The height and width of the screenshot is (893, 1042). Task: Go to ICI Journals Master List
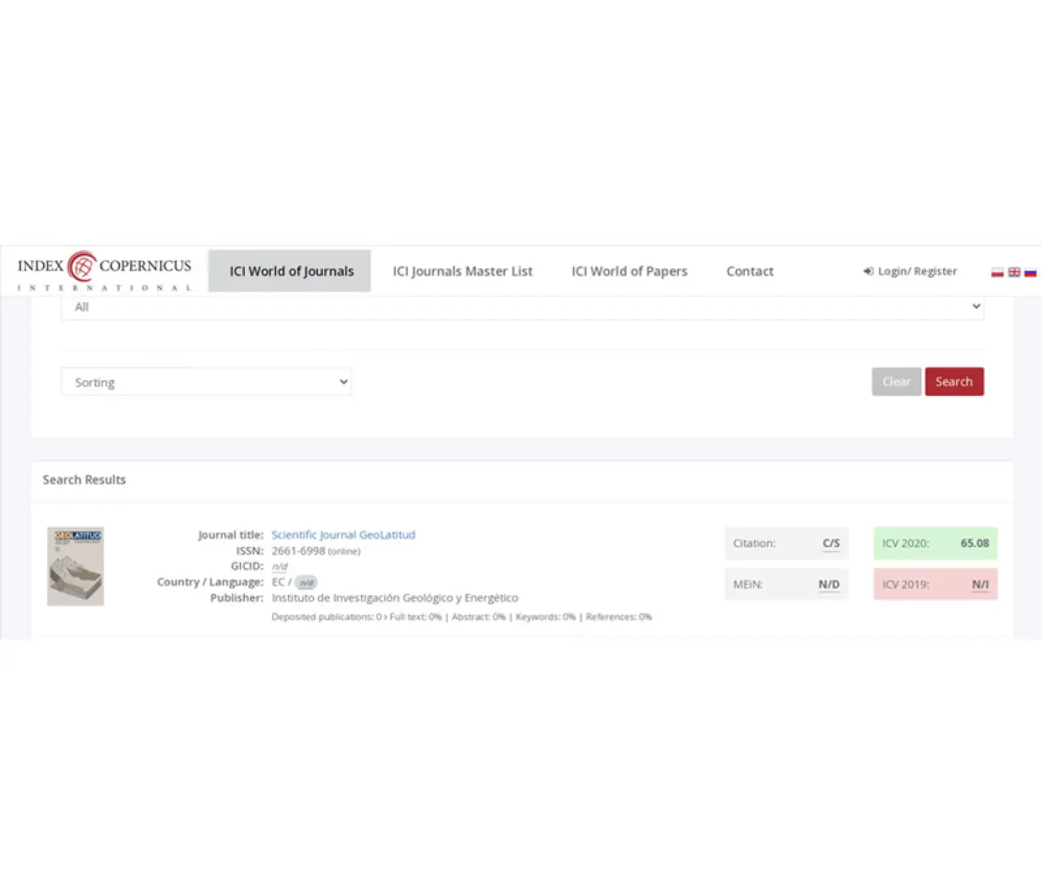point(463,271)
